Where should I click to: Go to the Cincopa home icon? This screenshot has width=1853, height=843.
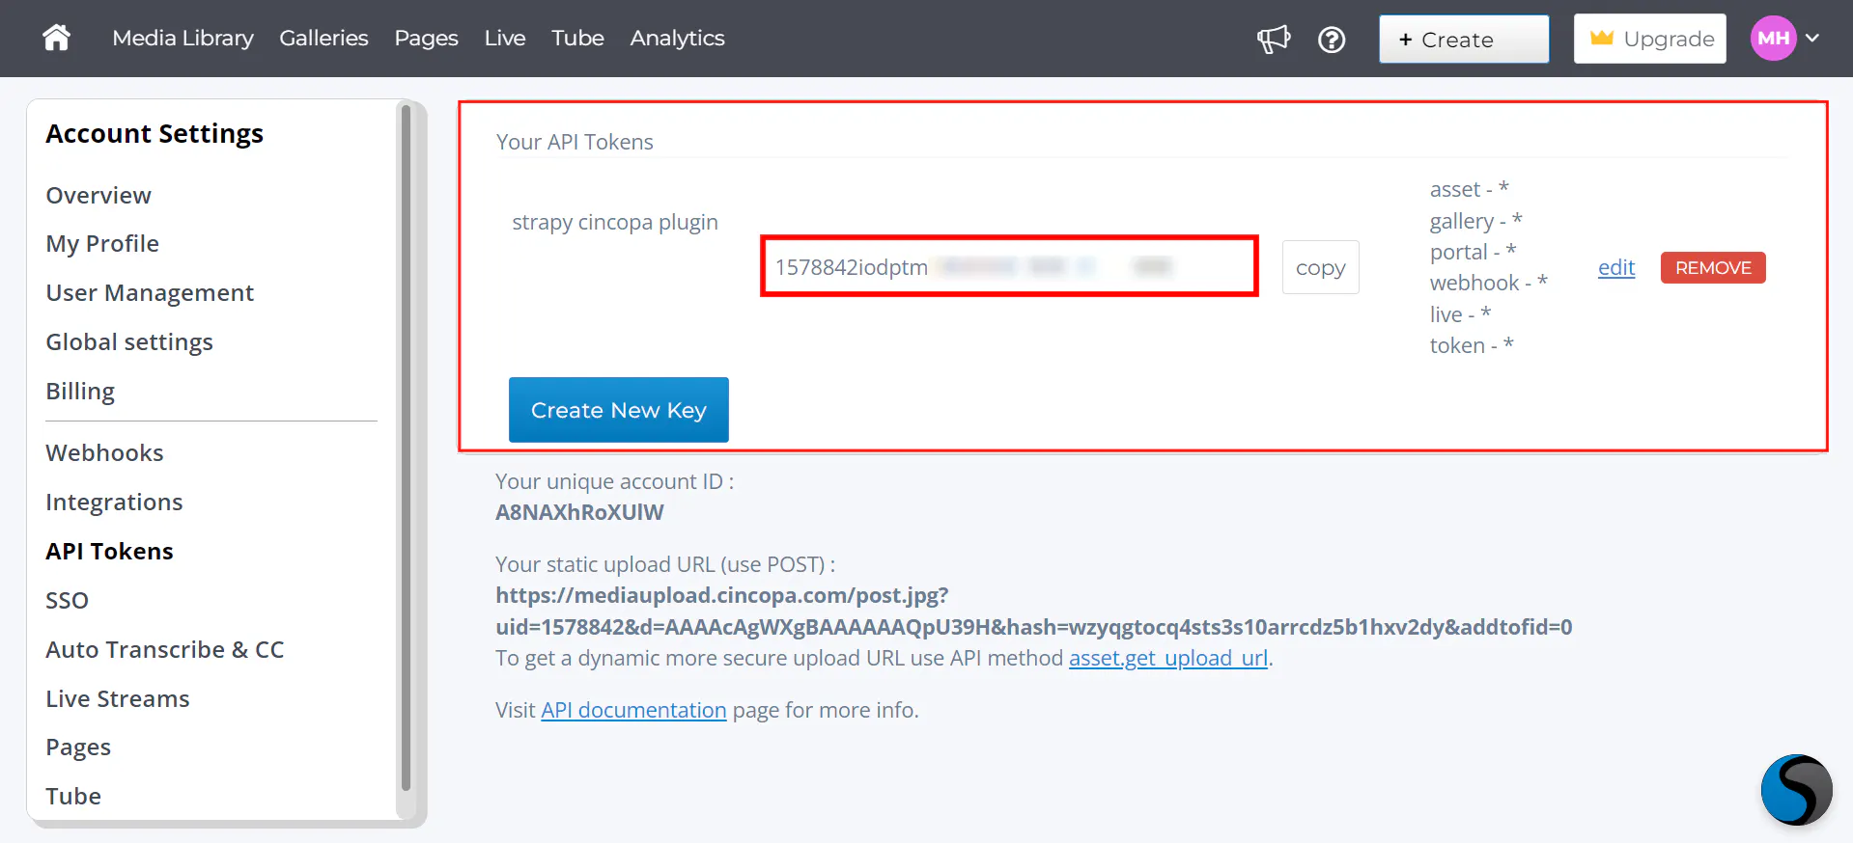pyautogui.click(x=56, y=38)
